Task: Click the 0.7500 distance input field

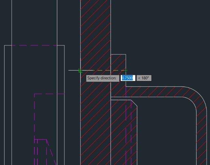Action: (128, 78)
